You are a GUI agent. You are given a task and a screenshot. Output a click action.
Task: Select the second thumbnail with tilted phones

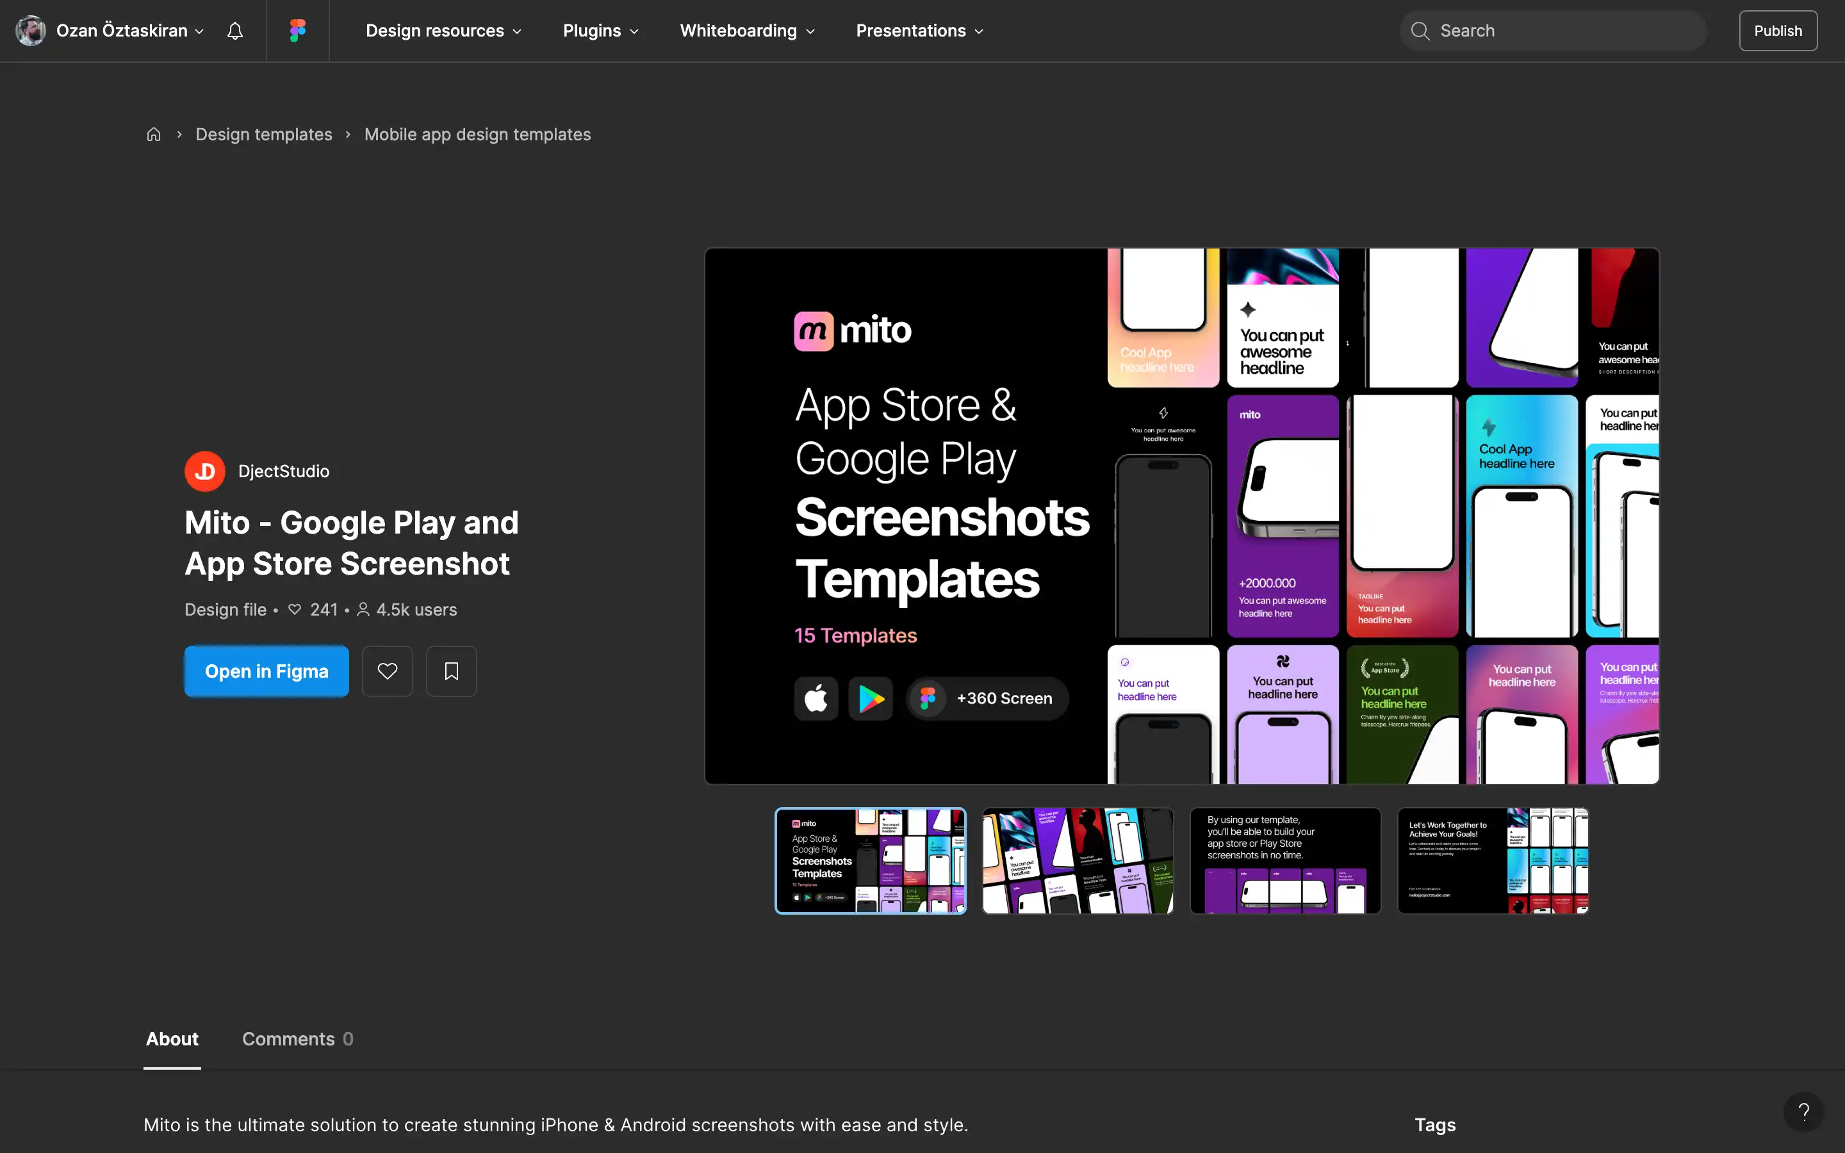point(1078,861)
